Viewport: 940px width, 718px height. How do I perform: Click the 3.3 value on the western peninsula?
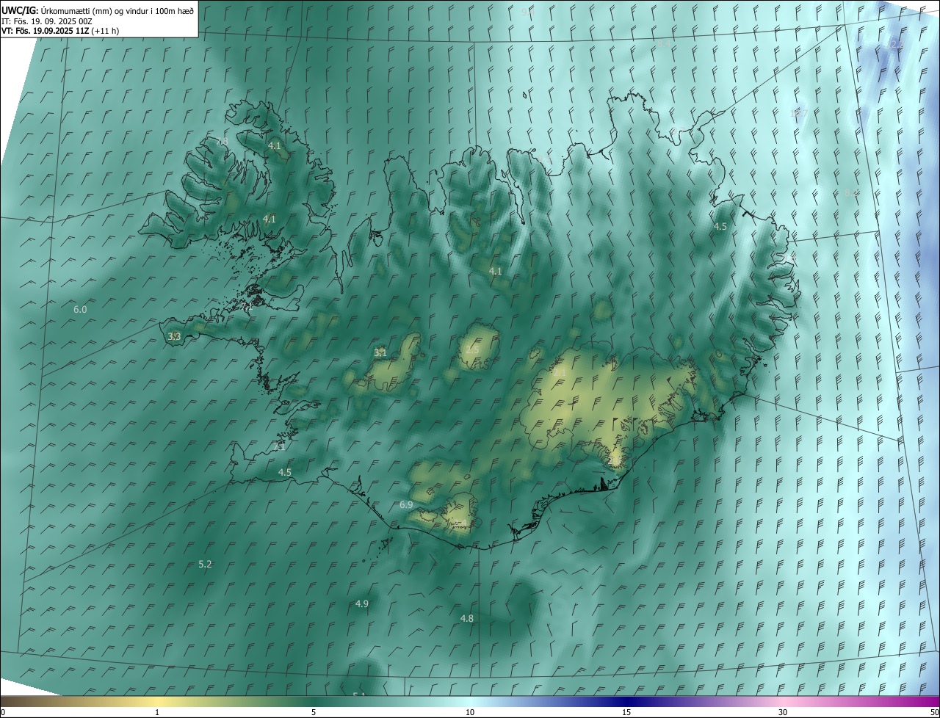coord(174,336)
